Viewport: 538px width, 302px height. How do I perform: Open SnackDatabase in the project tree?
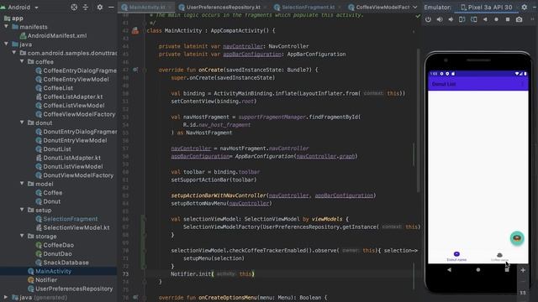click(x=66, y=263)
